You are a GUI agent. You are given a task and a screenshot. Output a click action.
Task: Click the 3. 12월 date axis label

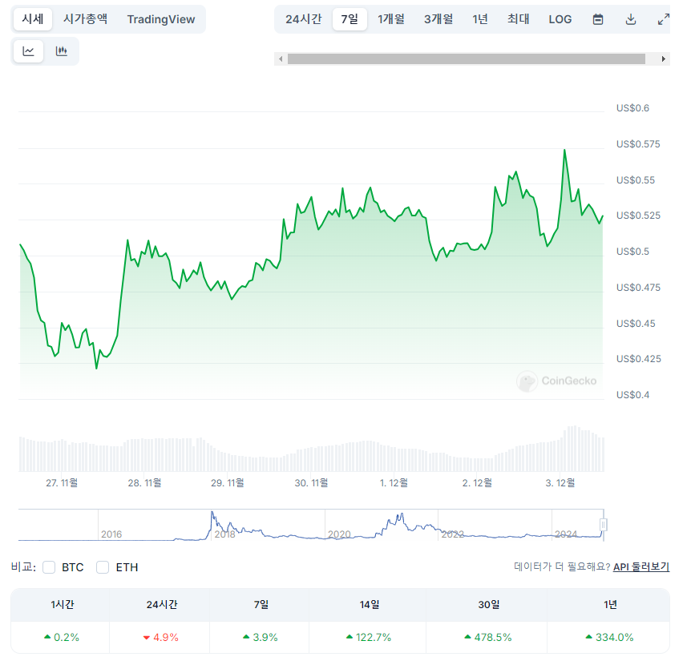click(x=560, y=483)
